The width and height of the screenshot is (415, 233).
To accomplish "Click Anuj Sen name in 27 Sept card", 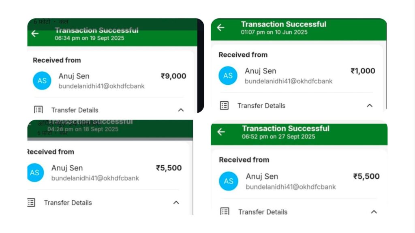I will [x=262, y=176].
